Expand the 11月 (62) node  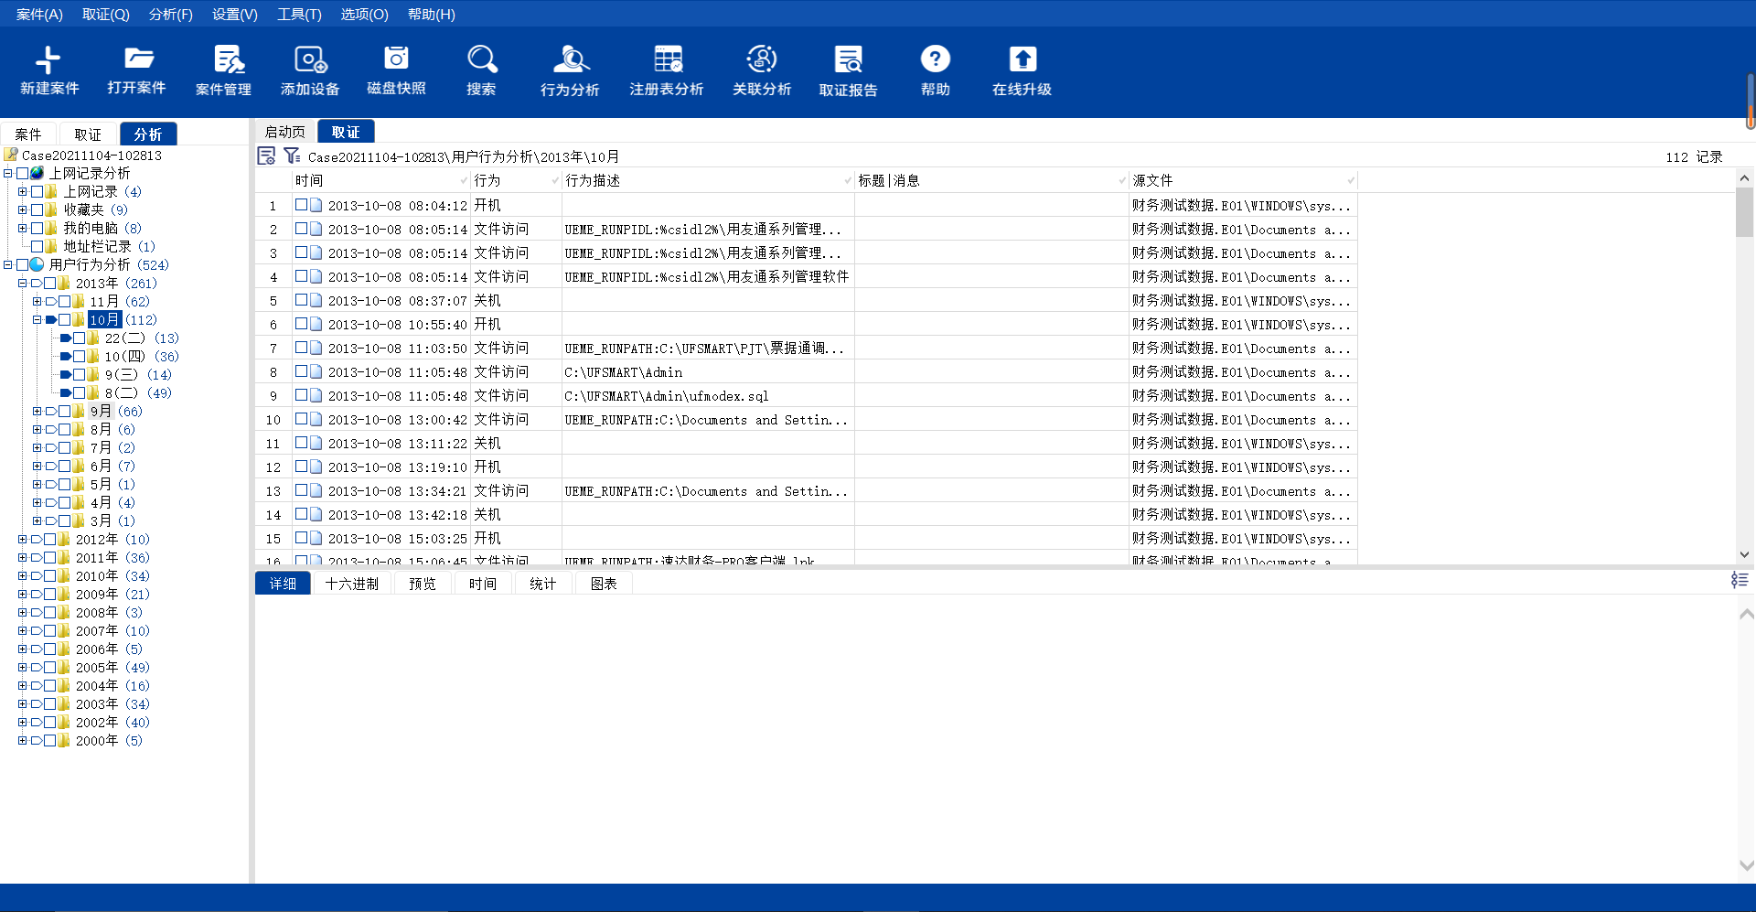(37, 301)
